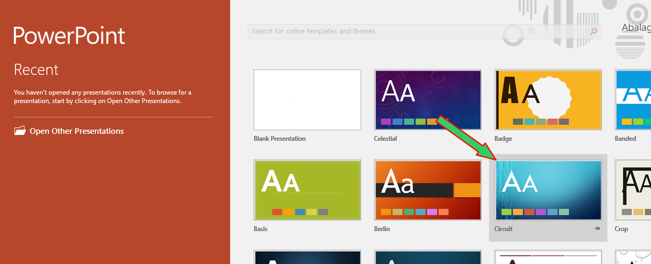Click the folder icon beside Open Other Presentations
This screenshot has width=651, height=264.
click(20, 131)
